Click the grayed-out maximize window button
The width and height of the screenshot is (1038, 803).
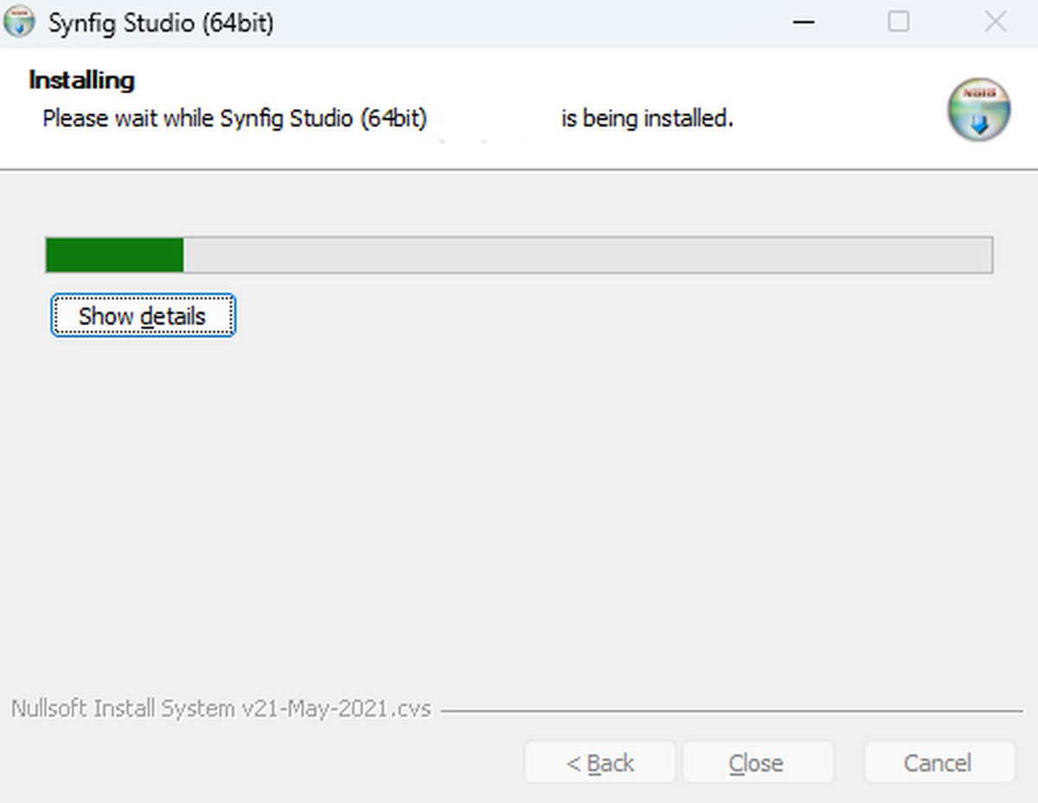click(899, 22)
